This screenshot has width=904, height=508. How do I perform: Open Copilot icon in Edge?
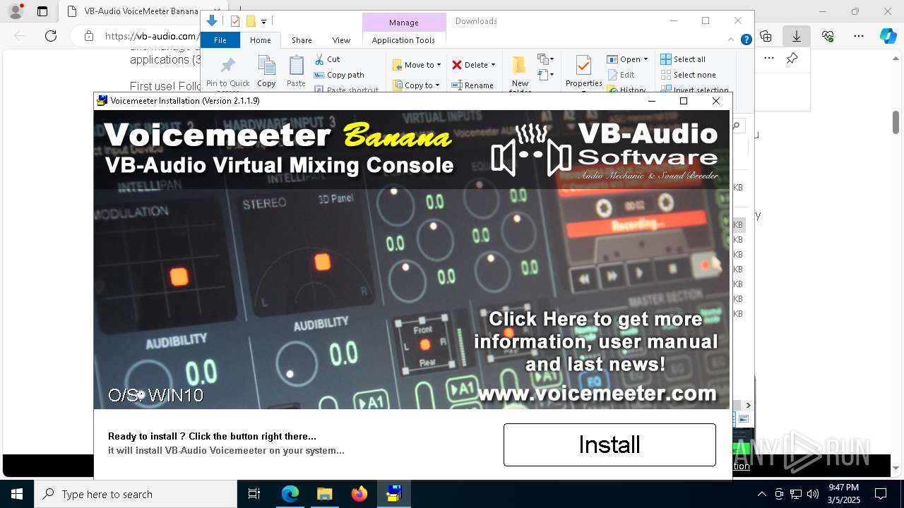click(888, 36)
